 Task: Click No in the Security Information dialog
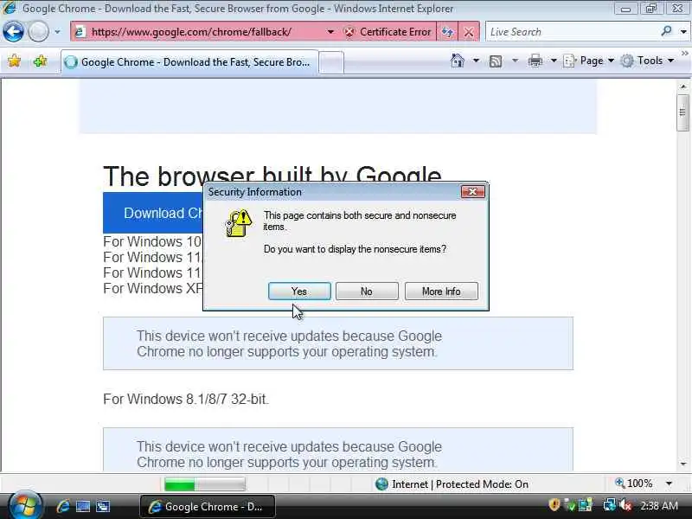(x=367, y=292)
